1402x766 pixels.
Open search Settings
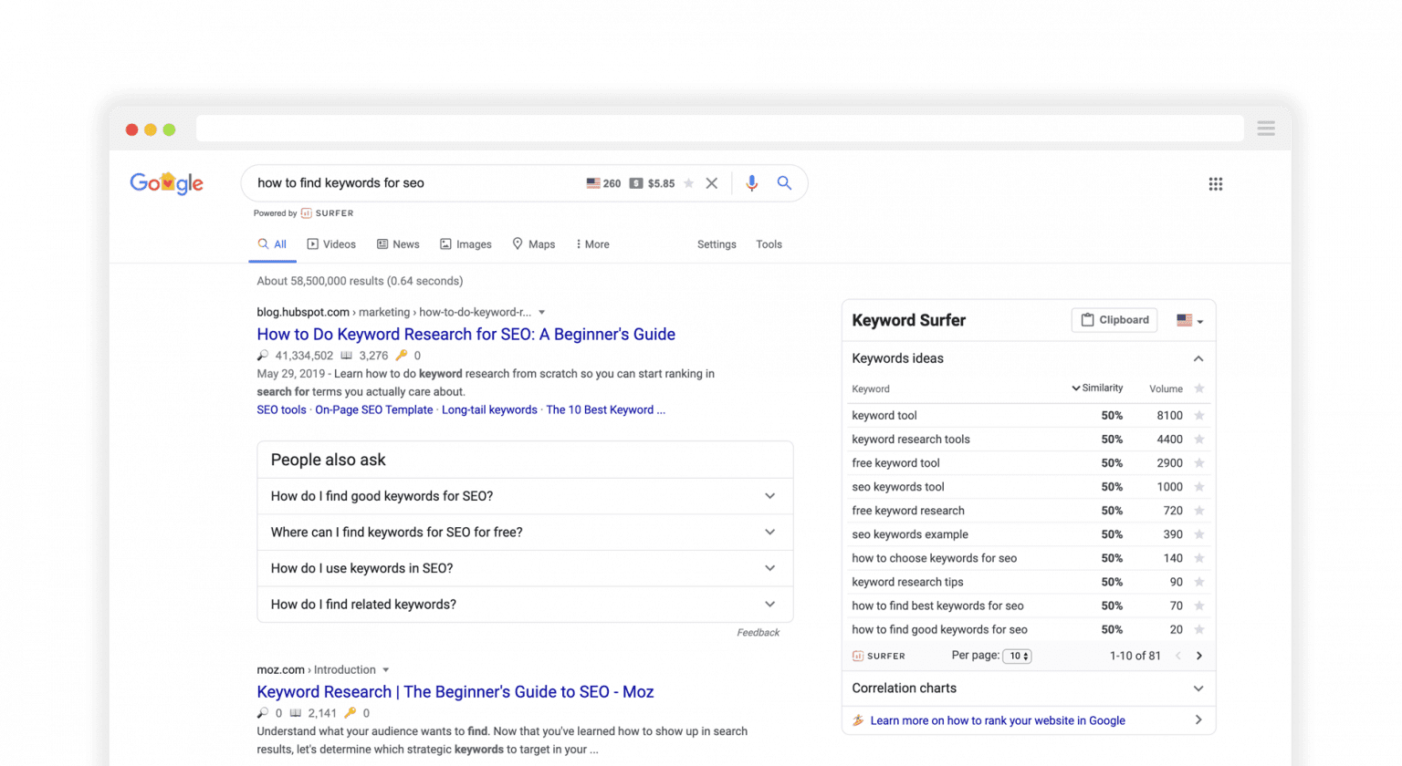point(717,244)
